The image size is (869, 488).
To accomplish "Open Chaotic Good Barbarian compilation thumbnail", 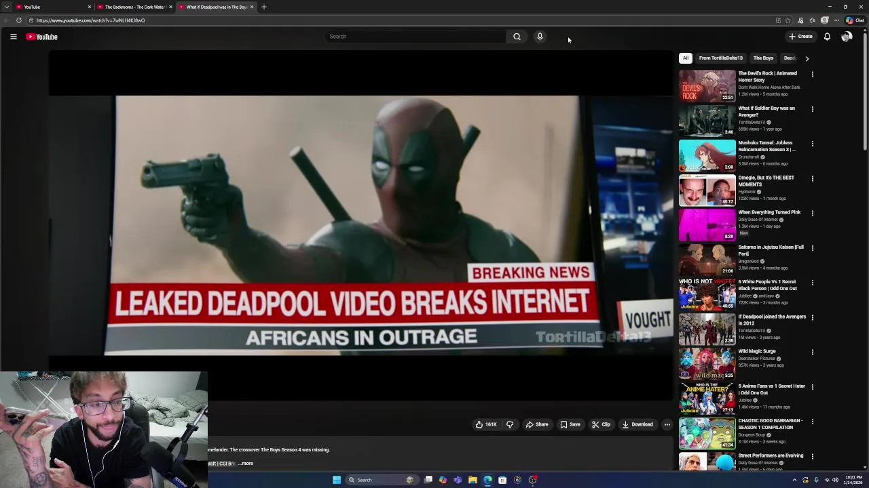I will 707,433.
